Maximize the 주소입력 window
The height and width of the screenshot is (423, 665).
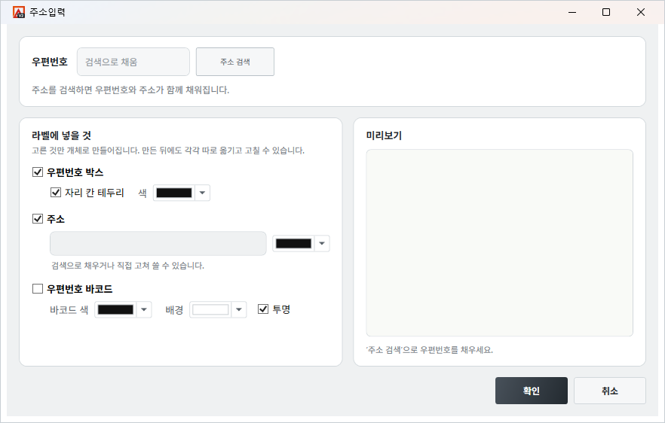pos(606,12)
